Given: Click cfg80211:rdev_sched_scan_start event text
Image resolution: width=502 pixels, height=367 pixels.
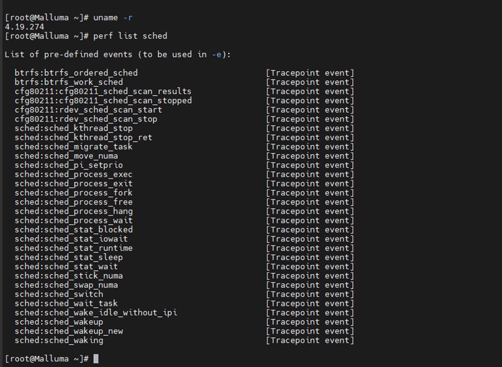Looking at the screenshot, I should 89,110.
